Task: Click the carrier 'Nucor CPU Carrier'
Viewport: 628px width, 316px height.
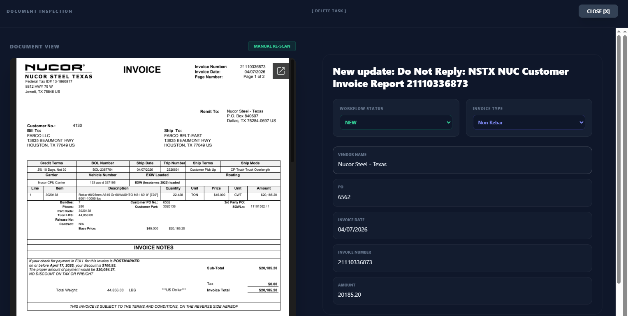Action: [x=51, y=183]
